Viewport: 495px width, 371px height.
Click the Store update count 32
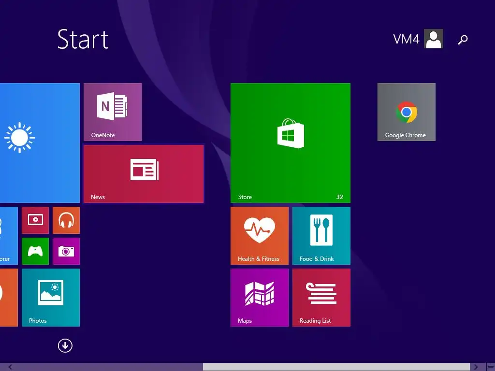(340, 197)
